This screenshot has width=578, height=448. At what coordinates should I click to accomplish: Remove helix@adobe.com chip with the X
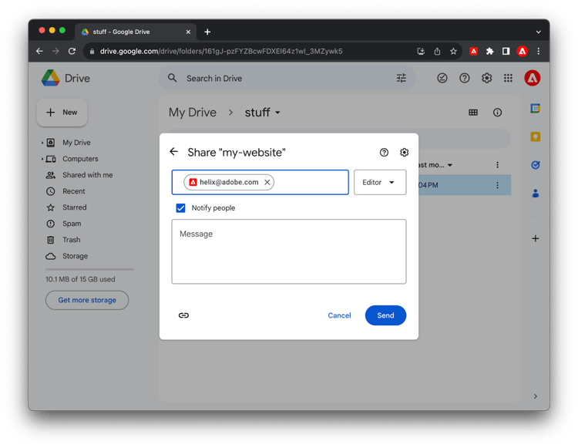point(267,183)
